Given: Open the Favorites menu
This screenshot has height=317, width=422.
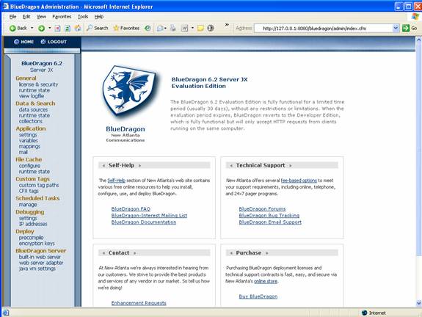Looking at the screenshot, I should (62, 17).
